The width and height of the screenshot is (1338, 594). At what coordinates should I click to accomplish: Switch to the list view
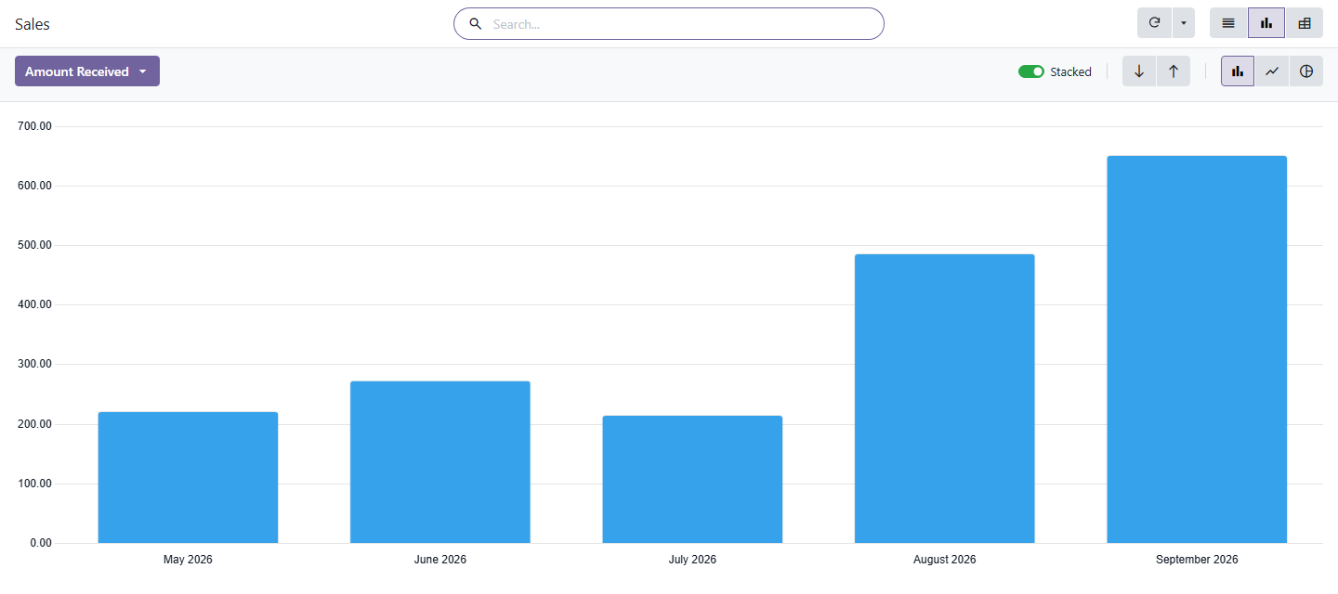1228,23
